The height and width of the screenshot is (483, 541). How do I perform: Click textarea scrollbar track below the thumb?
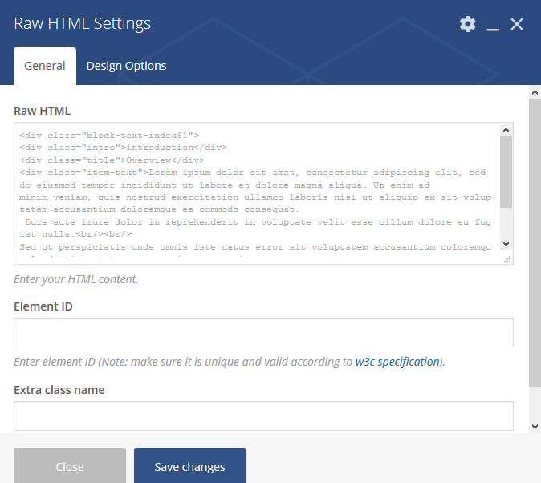pyautogui.click(x=506, y=223)
